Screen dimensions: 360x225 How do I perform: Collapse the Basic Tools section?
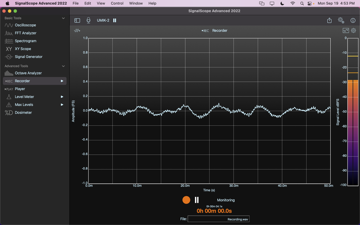63,18
